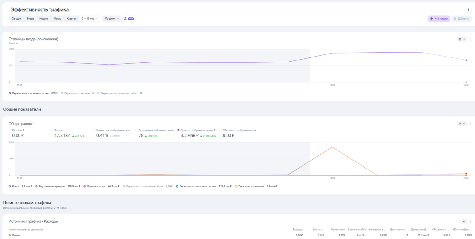The height and width of the screenshot is (239, 475).
Task: Select the Расходы metric radio button
Action: tap(10, 130)
